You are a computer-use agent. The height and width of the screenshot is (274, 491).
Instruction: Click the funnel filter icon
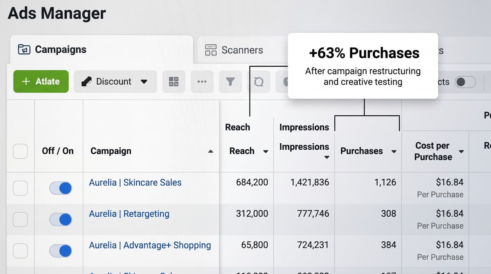230,81
